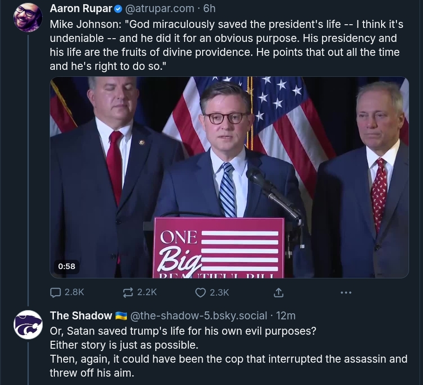Open The Shadow's reply about Satan
The image size is (423, 385).
[x=228, y=352]
